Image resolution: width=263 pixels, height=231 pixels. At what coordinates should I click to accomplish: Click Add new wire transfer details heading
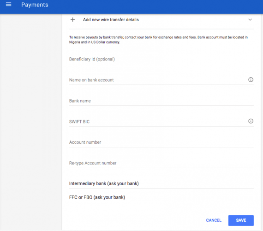(x=111, y=20)
